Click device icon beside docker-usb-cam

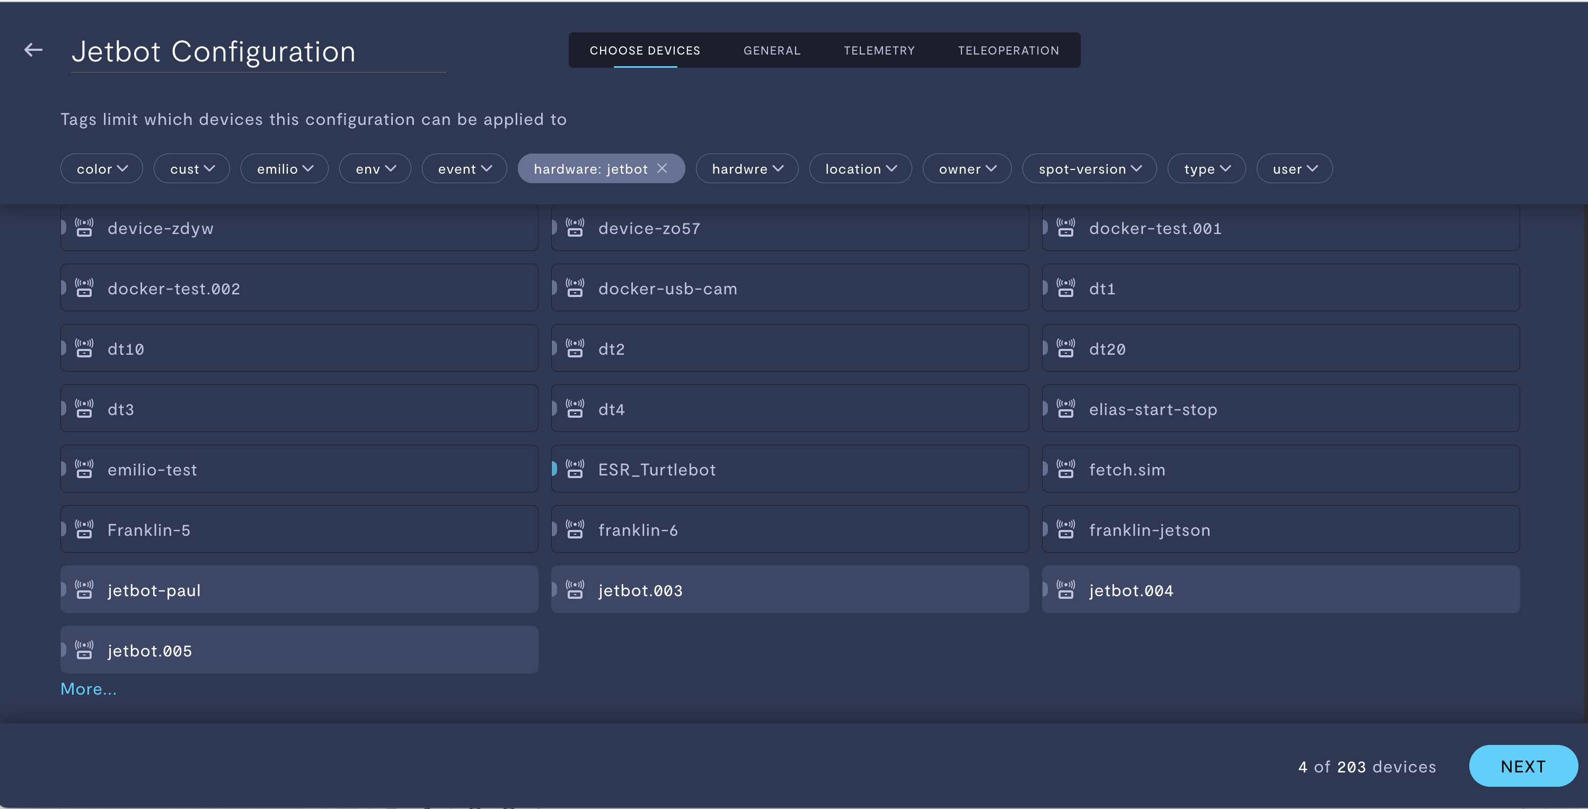click(x=575, y=287)
